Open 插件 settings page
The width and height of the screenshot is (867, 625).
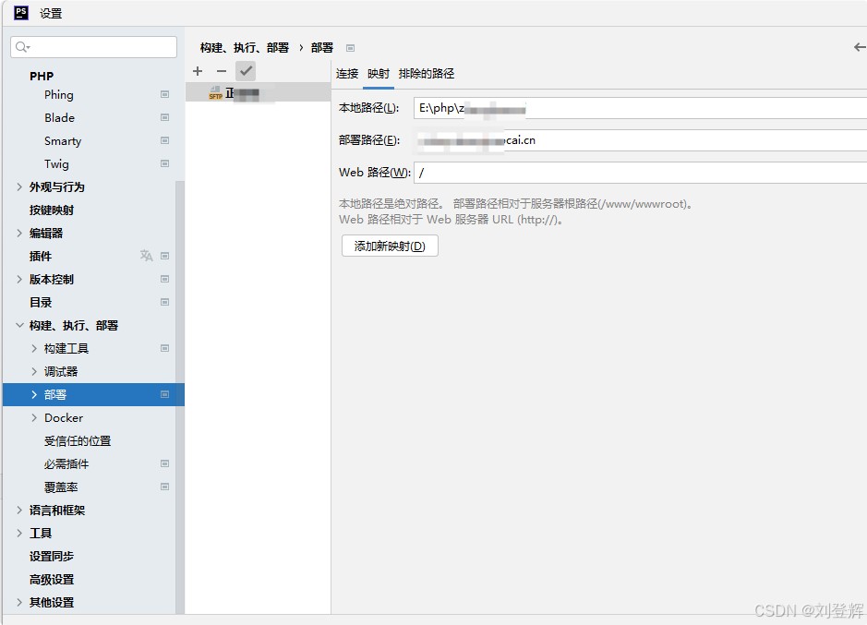pyautogui.click(x=41, y=256)
